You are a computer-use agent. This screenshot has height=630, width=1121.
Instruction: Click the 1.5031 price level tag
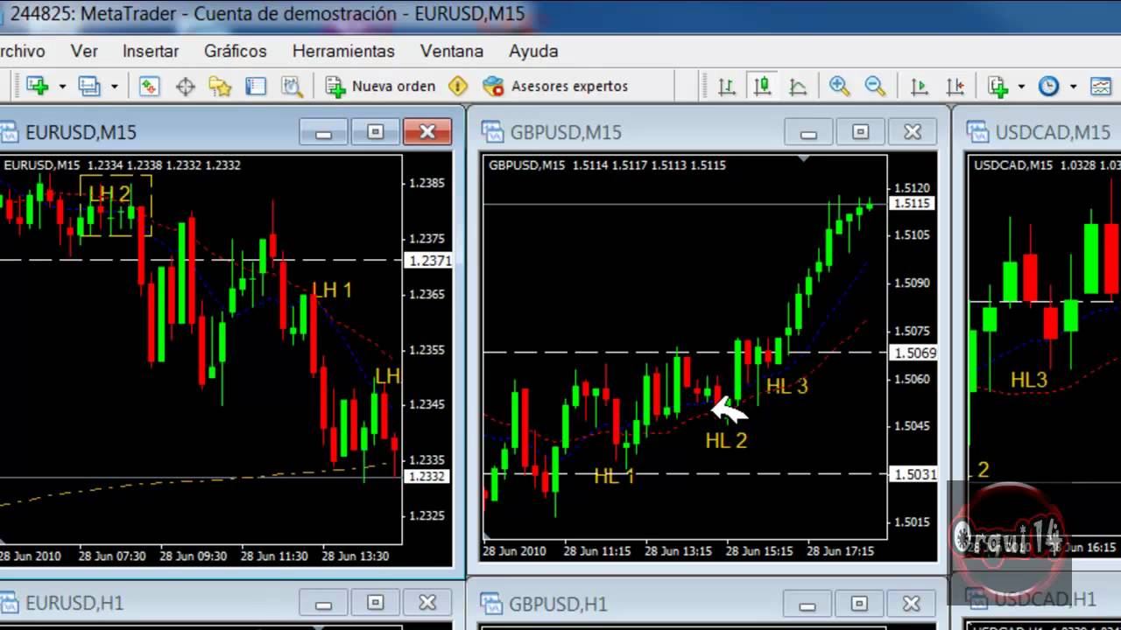tap(913, 474)
